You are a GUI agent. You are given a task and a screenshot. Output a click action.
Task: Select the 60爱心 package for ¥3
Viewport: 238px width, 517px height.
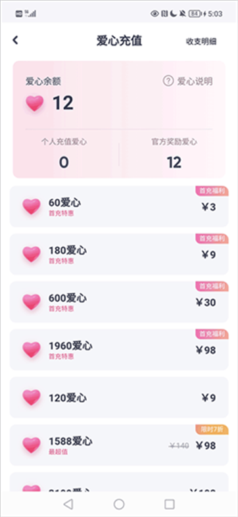tap(119, 207)
